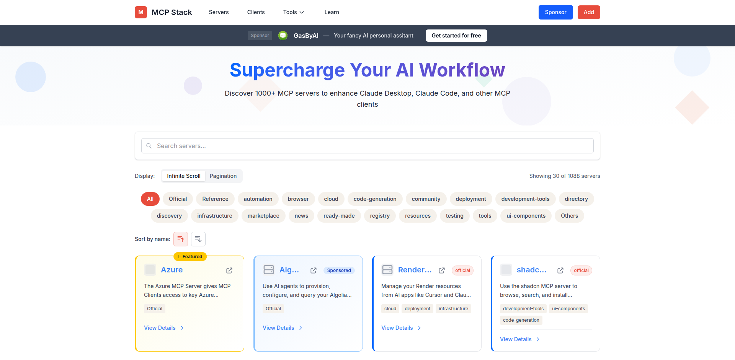The width and height of the screenshot is (735, 360).
Task: Filter servers by Reference
Action: [215, 199]
